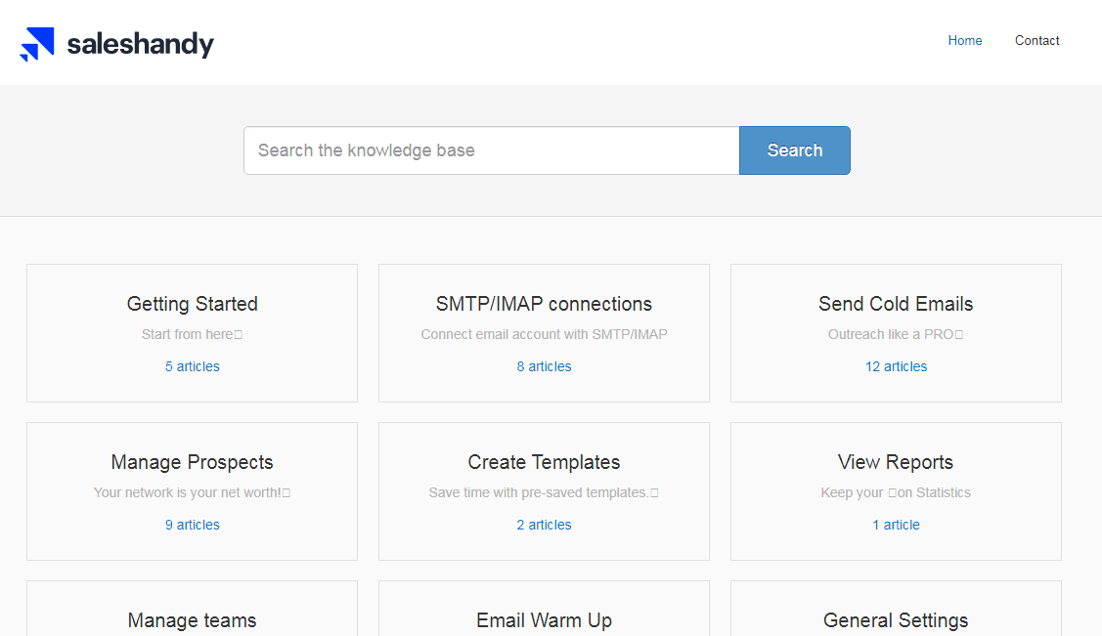Open the Create Templates category
Viewport: 1102px width, 636px height.
click(544, 462)
